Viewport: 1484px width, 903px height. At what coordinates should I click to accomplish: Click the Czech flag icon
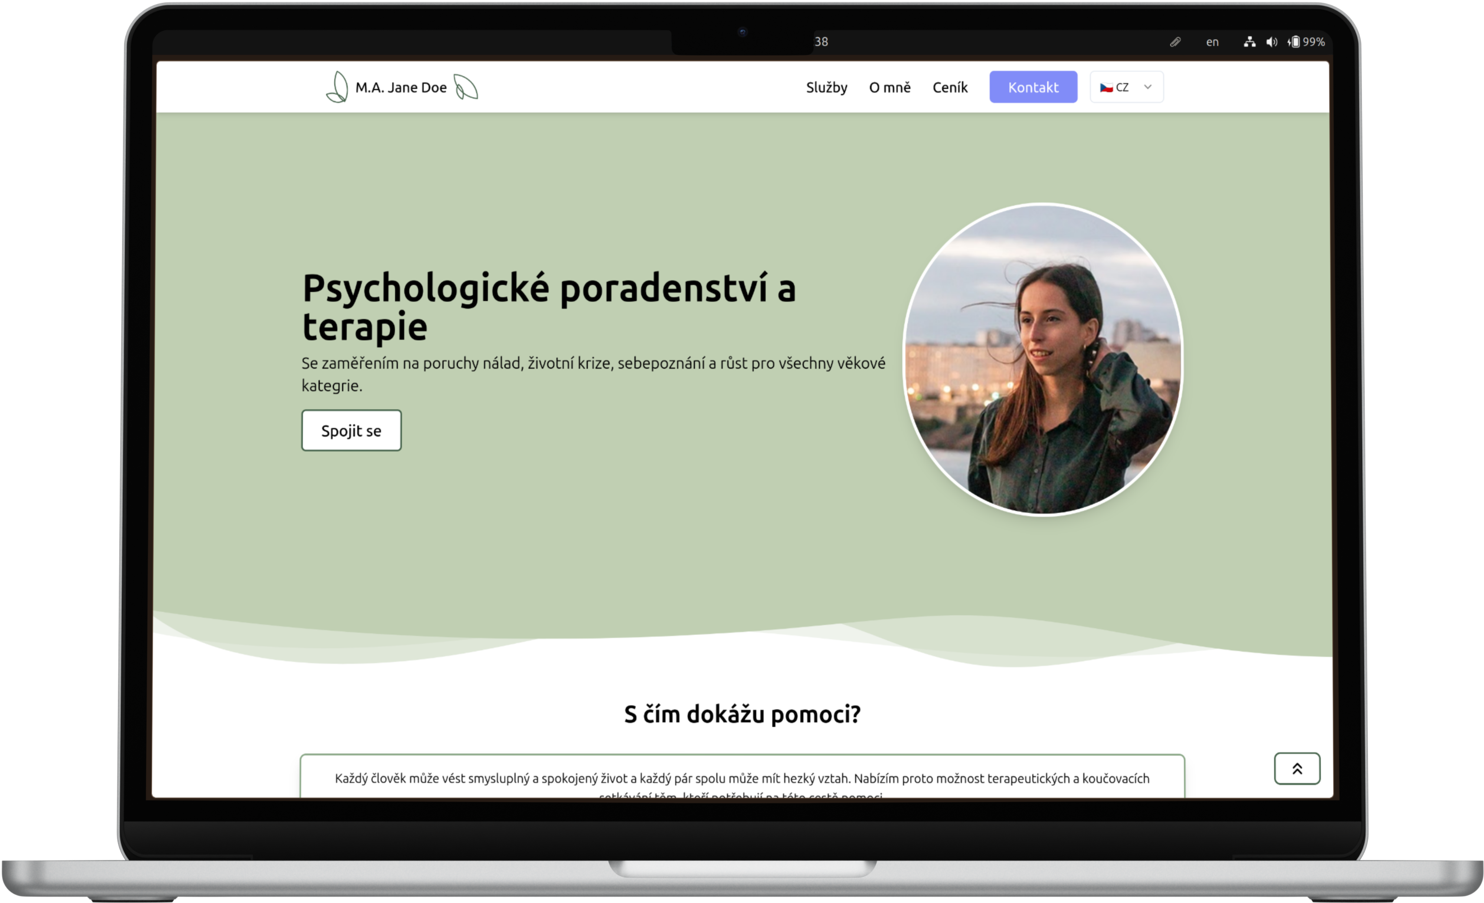tap(1106, 88)
